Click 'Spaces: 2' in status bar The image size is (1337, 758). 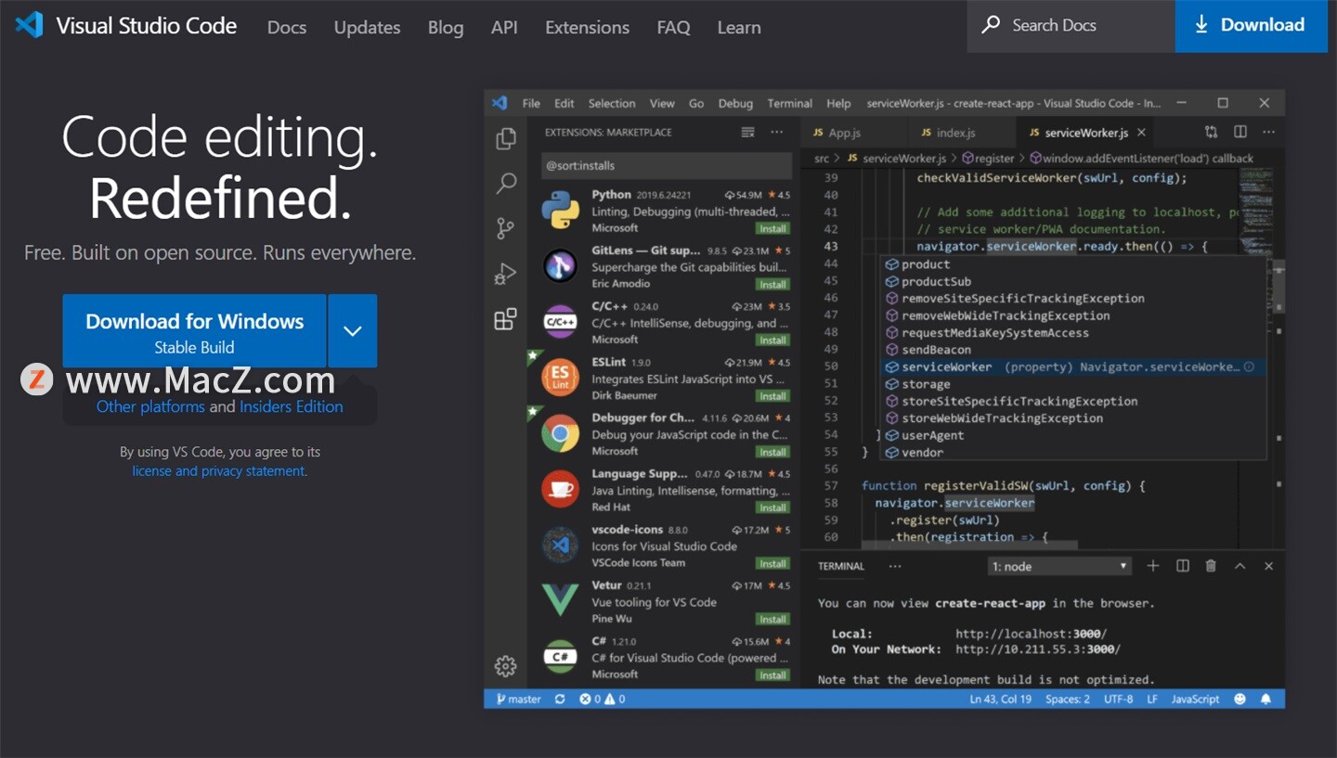click(x=1068, y=699)
